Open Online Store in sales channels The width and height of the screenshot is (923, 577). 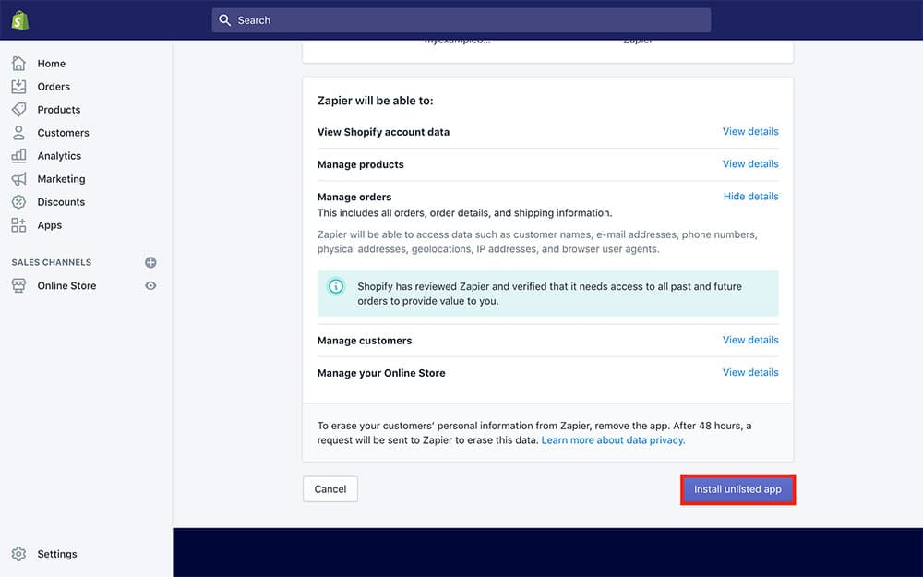click(x=66, y=286)
